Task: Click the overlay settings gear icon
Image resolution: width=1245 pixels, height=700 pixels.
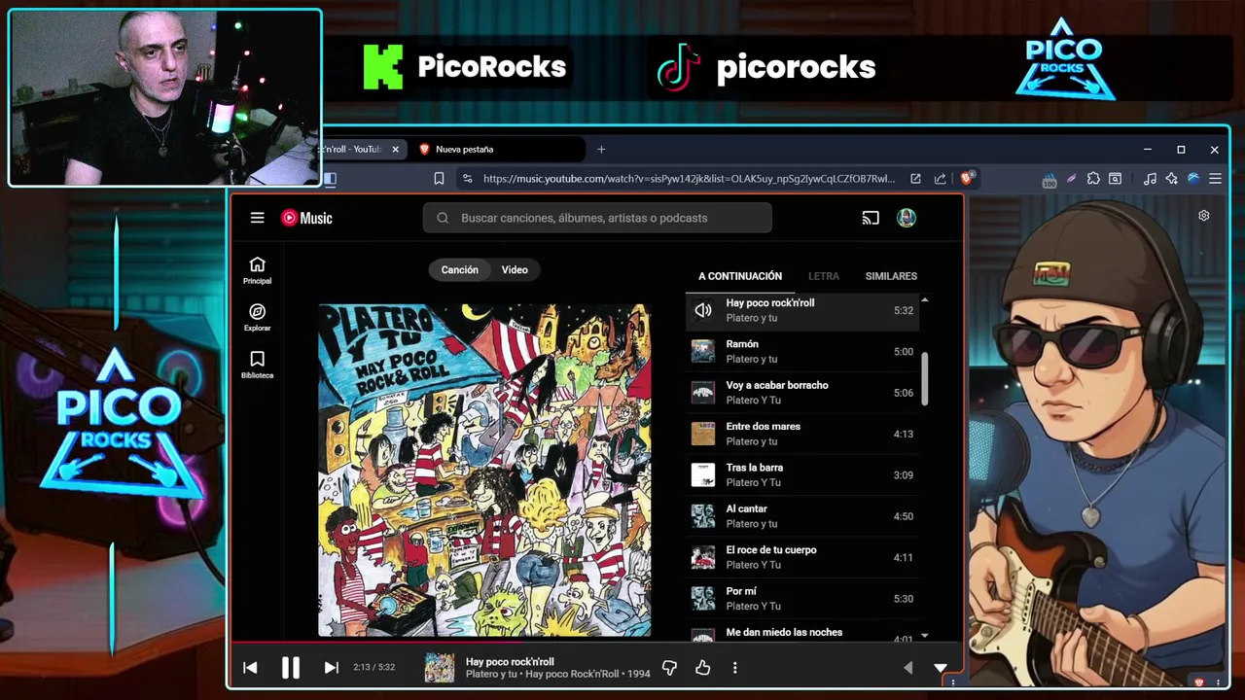Action: pyautogui.click(x=1204, y=216)
